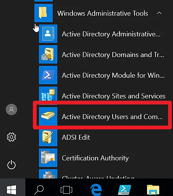Select Windows Administrative Tools label text

(103, 13)
